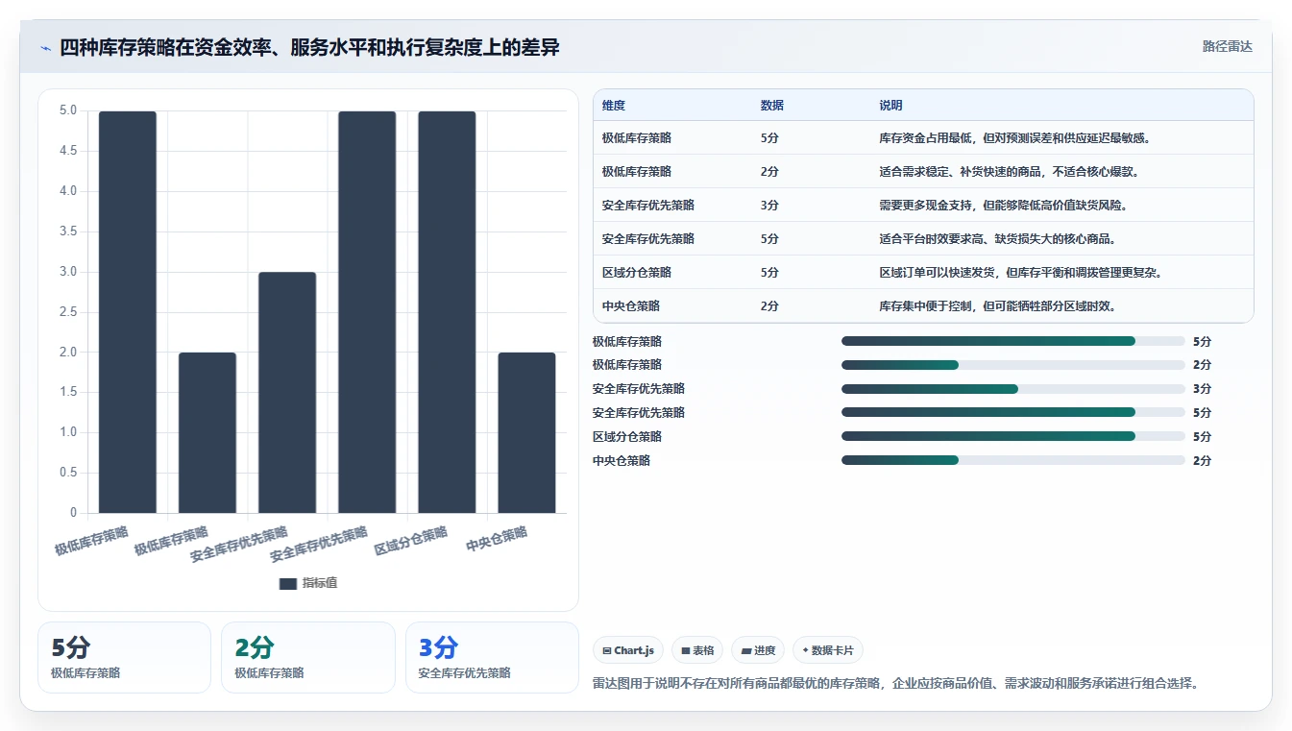
Task: Toggle the 指标值 legend swatch under the chart
Action: (288, 583)
